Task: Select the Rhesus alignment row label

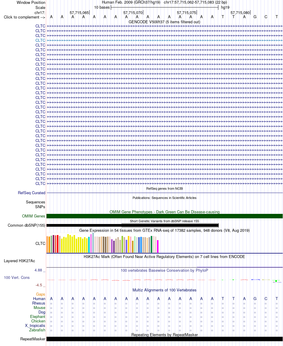Action: 39,303
